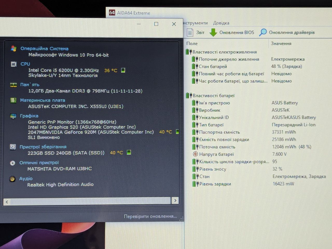332x249 pixels.
Task: Minimize the system summary window
Action: tap(139, 24)
